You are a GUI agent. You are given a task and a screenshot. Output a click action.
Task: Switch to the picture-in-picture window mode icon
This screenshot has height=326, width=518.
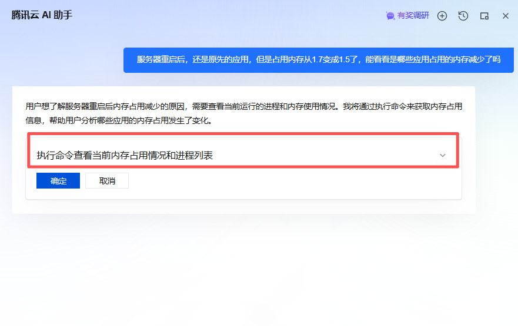click(484, 16)
